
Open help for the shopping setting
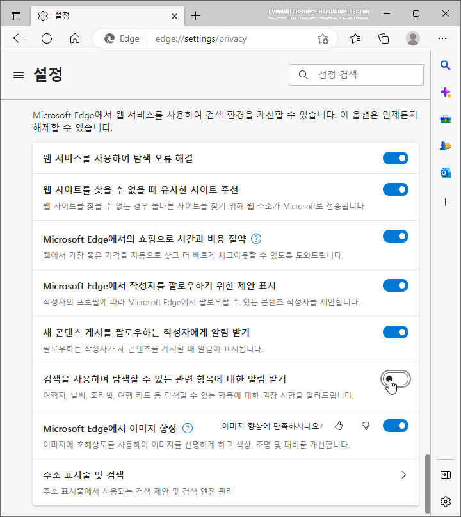pos(256,239)
